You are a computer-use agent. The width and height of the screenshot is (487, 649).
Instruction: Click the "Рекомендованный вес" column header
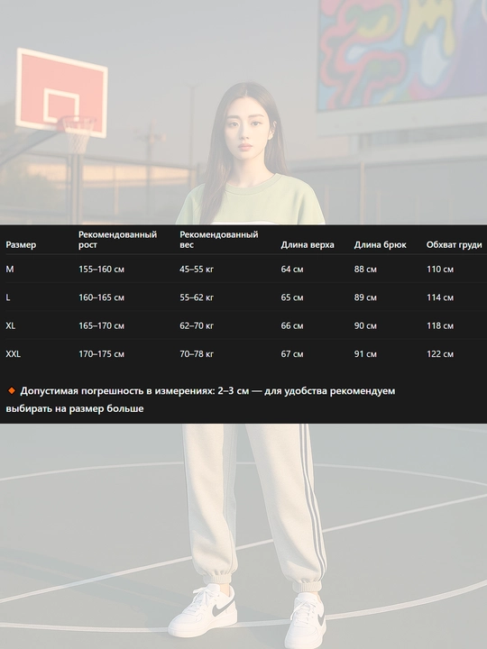218,240
